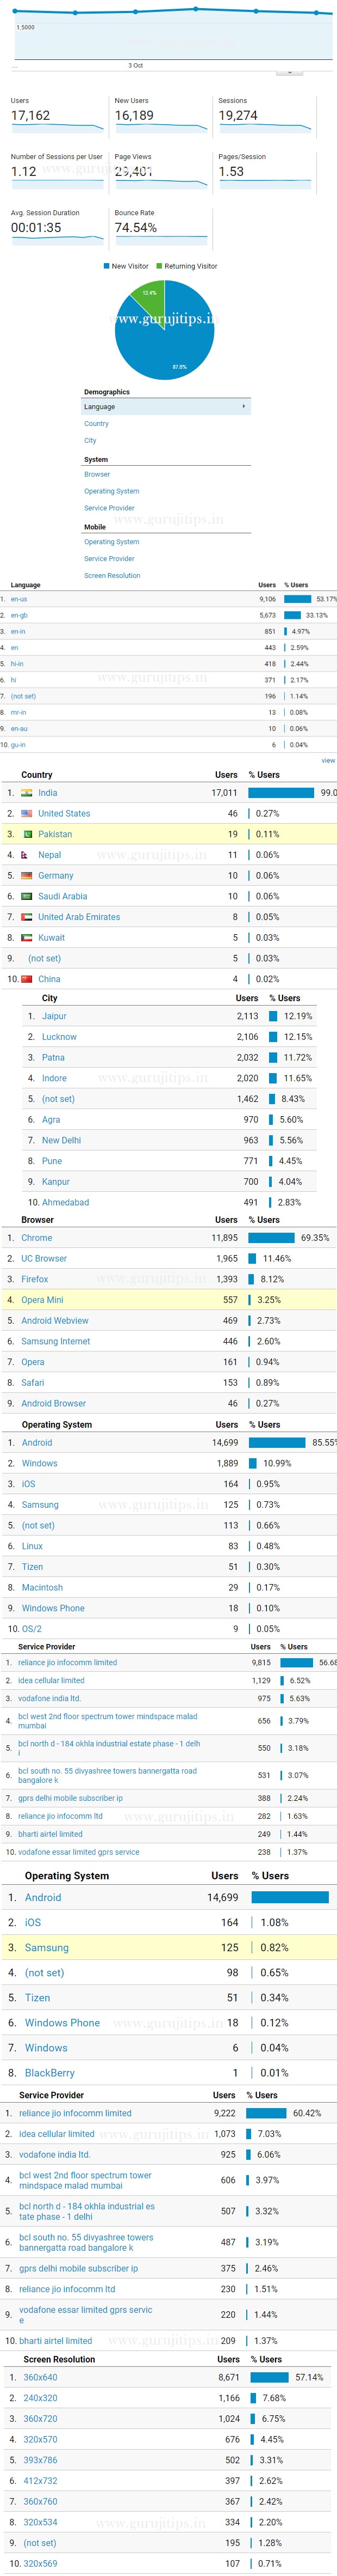Expand the Language demographics row arrow
The image size is (337, 2576).
point(244,407)
